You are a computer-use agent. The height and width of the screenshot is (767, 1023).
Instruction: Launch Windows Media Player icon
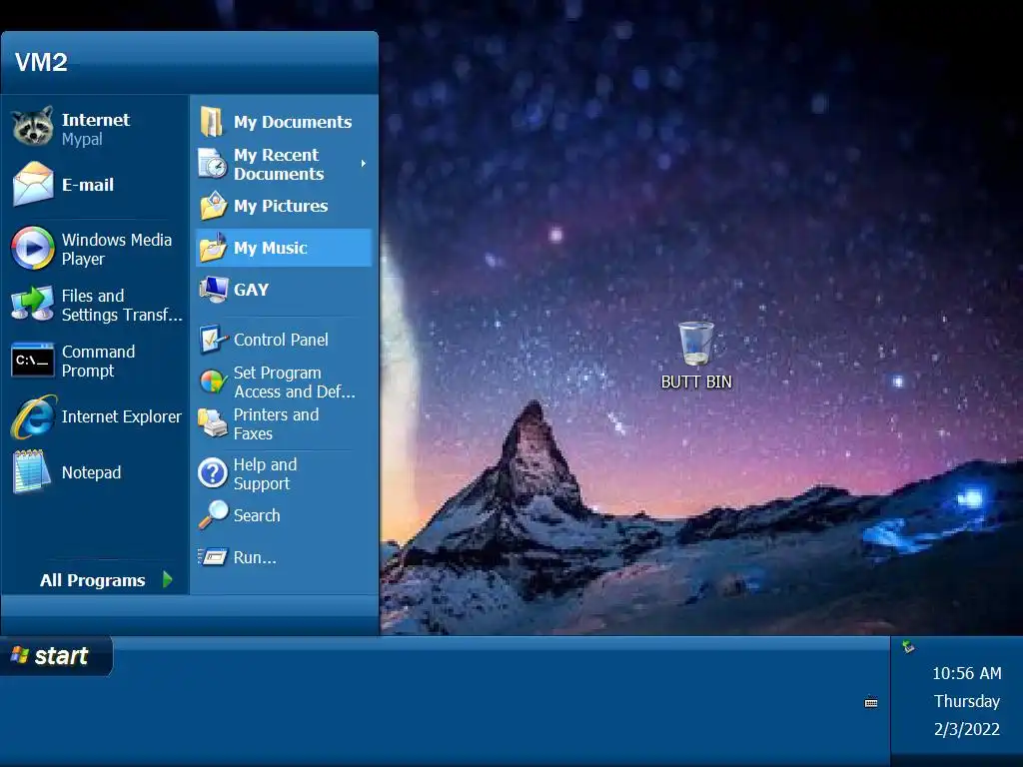(33, 248)
